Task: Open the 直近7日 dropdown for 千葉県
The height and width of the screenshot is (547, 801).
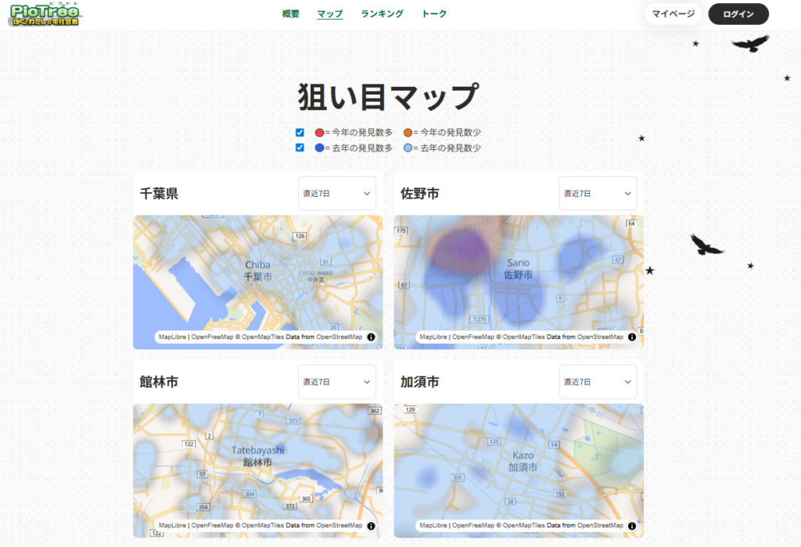Action: click(337, 193)
